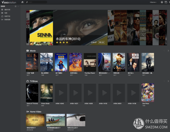Open The Blue Planet poster
This screenshot has width=170, height=132.
click(x=90, y=62)
